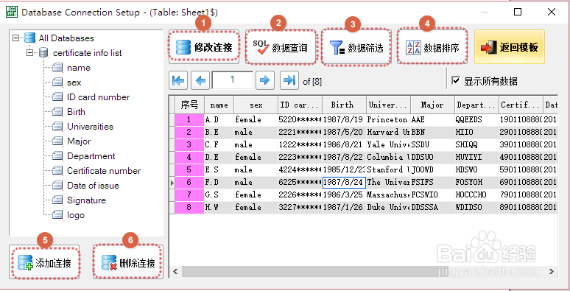Open the 数据查询 SQL query button
This screenshot has width=570, height=291.
pos(281,47)
